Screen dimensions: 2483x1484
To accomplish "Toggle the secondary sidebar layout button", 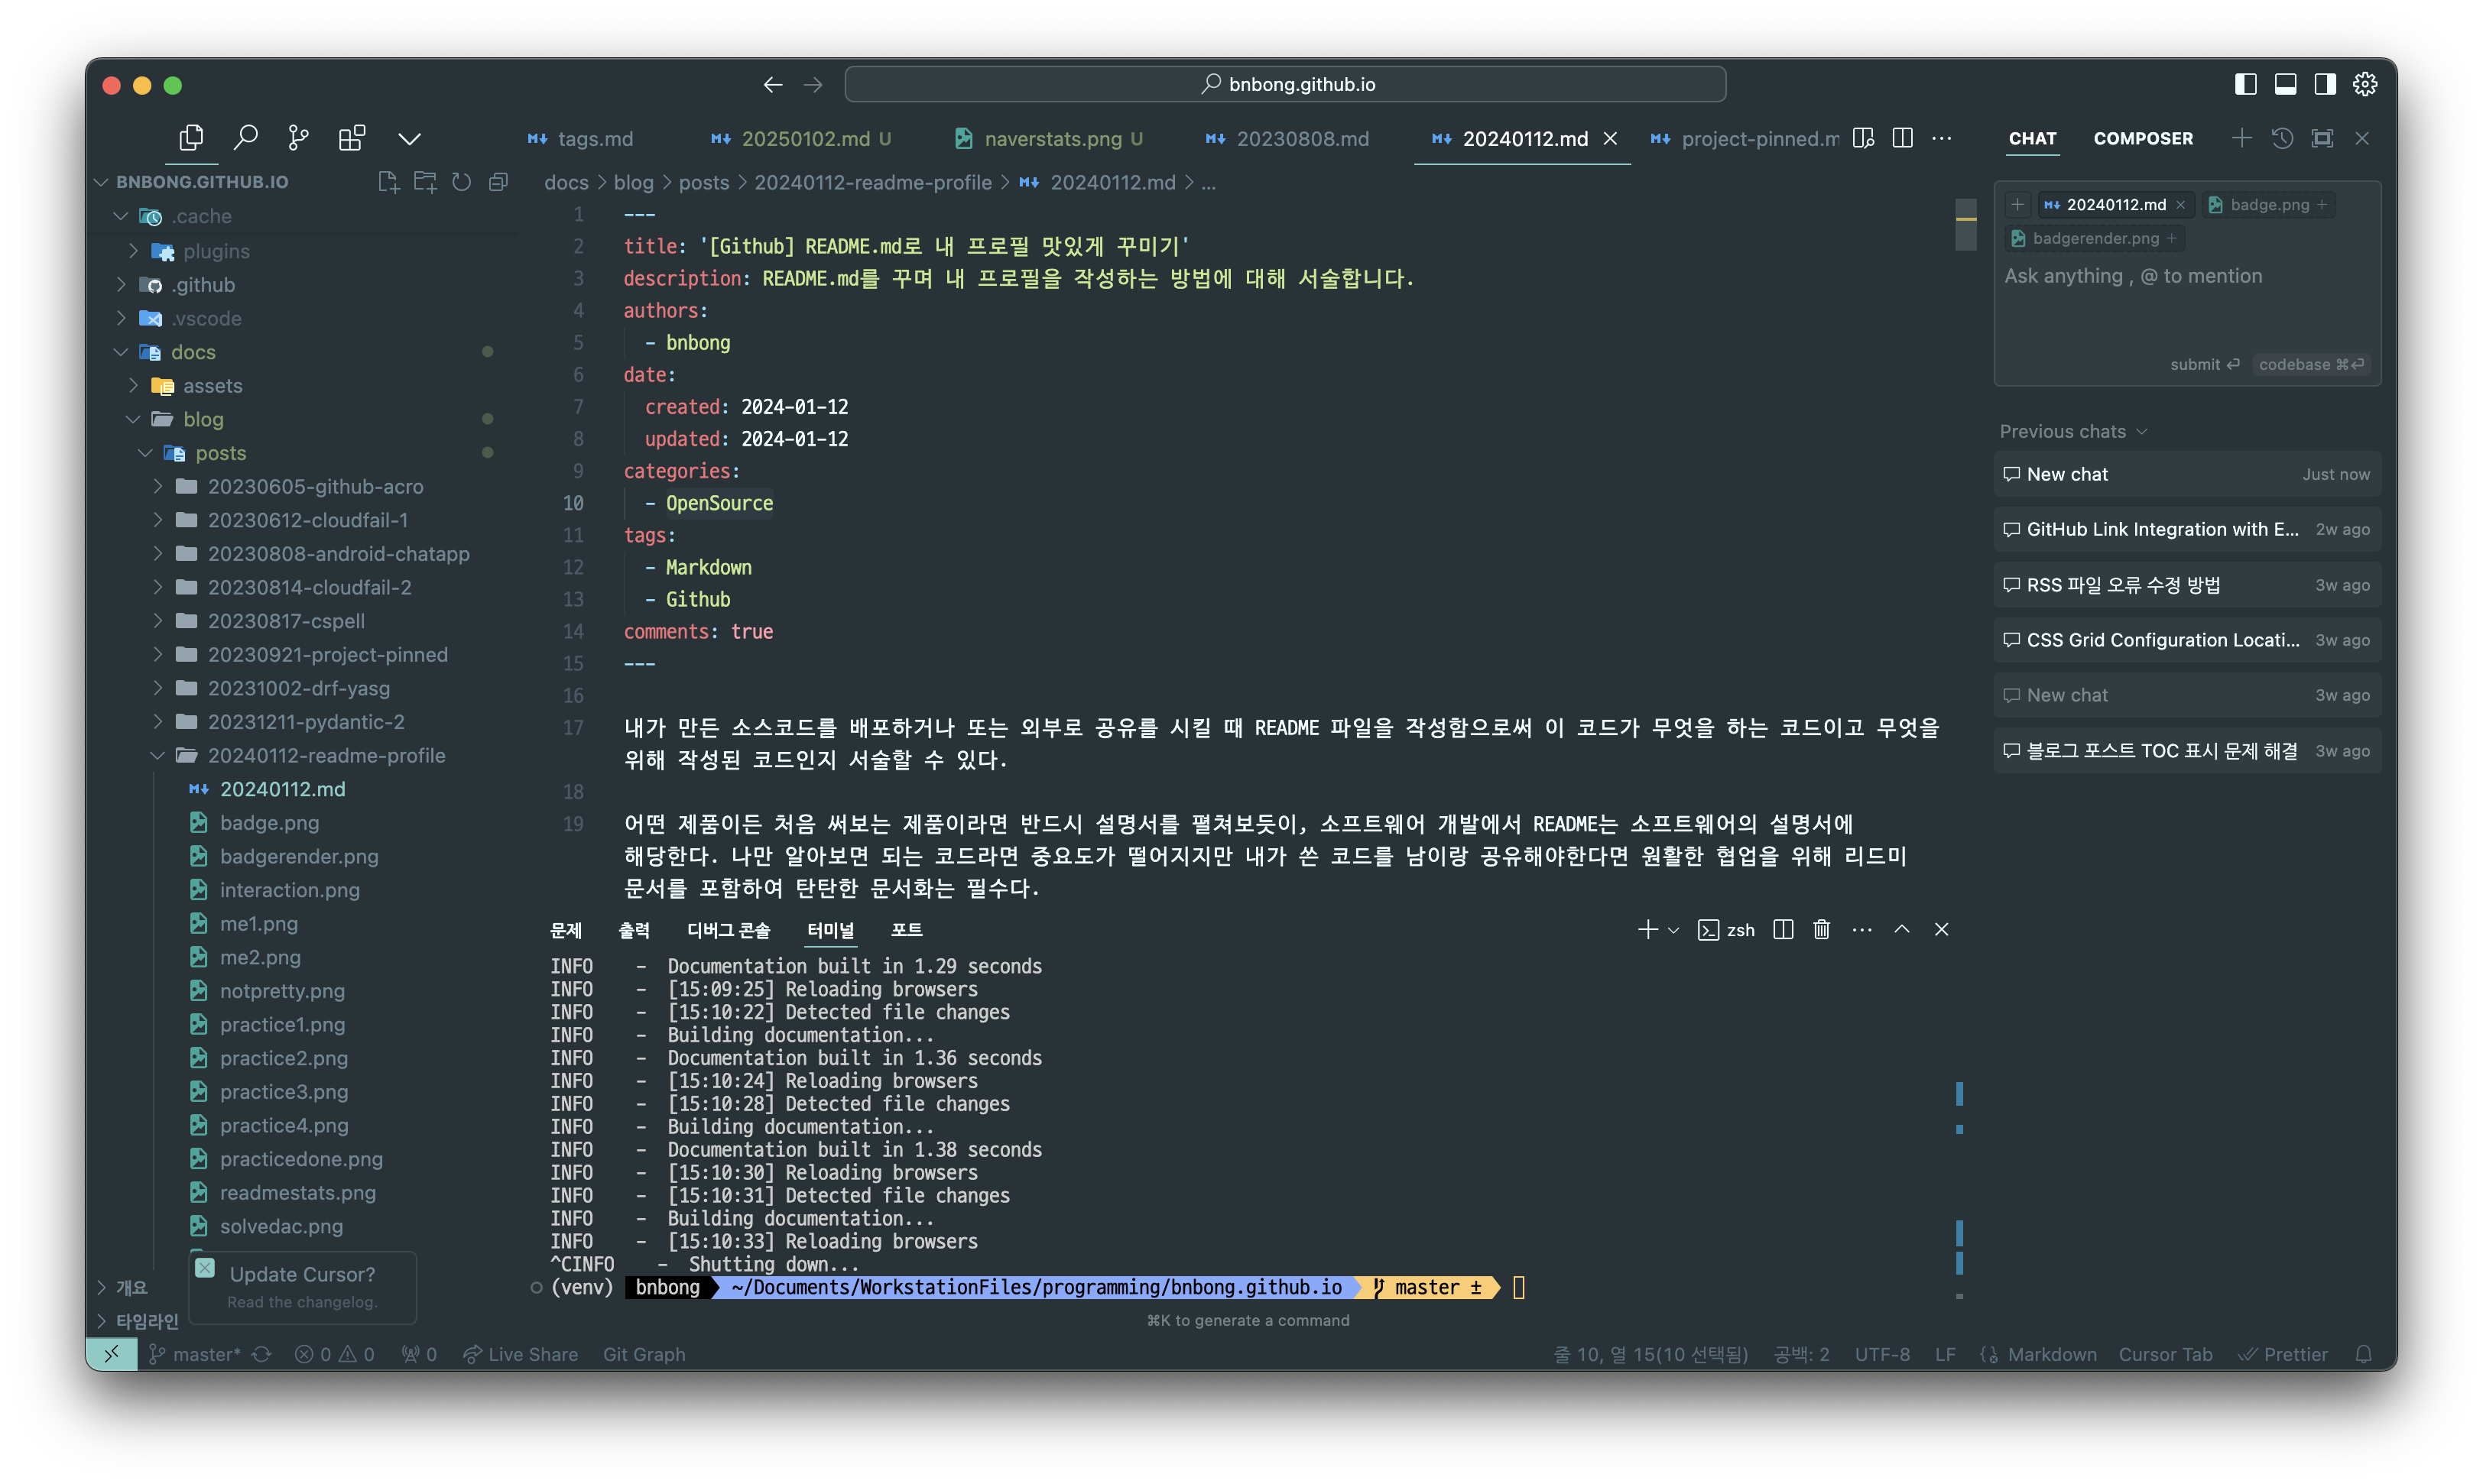I will point(2325,84).
